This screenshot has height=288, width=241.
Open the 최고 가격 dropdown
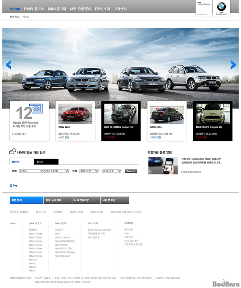pos(112,171)
